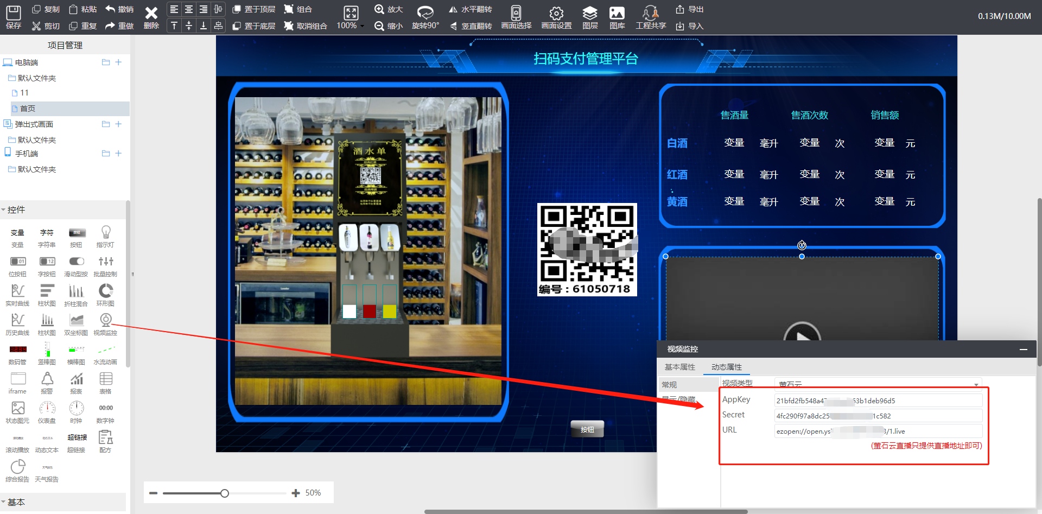Screen dimensions: 1042x514
Task: Expand the 基本 section
Action: pos(3,502)
